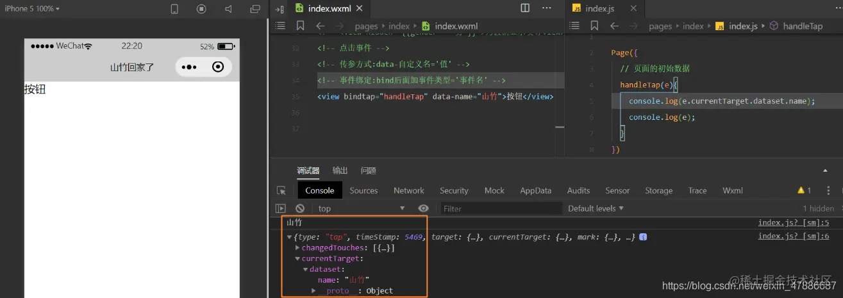The width and height of the screenshot is (843, 298).
Task: Open the top context dropdown
Action: tap(362, 208)
